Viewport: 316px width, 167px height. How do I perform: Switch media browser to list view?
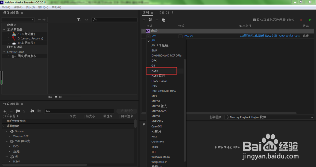pos(50,97)
